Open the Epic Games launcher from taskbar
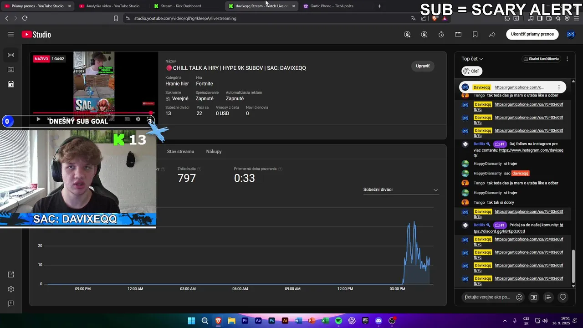The image size is (583, 328). 365,321
